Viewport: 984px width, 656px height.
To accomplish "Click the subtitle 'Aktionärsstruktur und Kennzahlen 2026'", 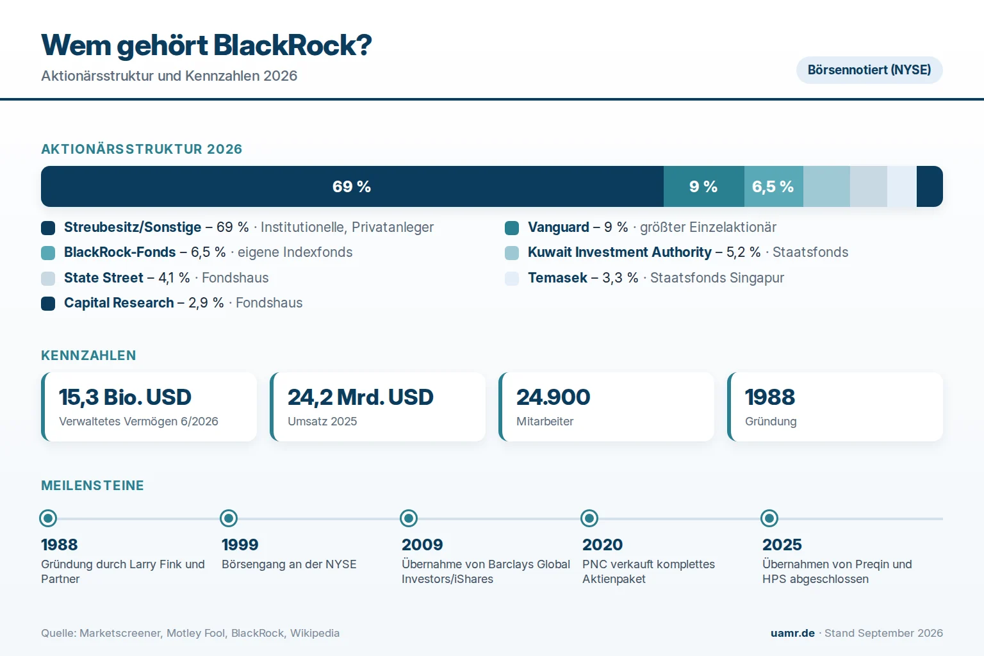I will pos(169,76).
